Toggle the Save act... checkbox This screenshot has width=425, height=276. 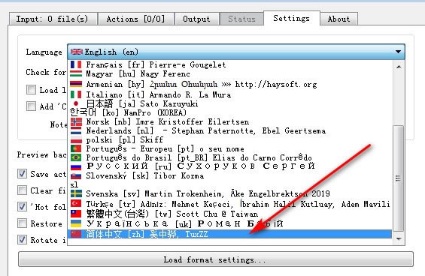(x=22, y=174)
